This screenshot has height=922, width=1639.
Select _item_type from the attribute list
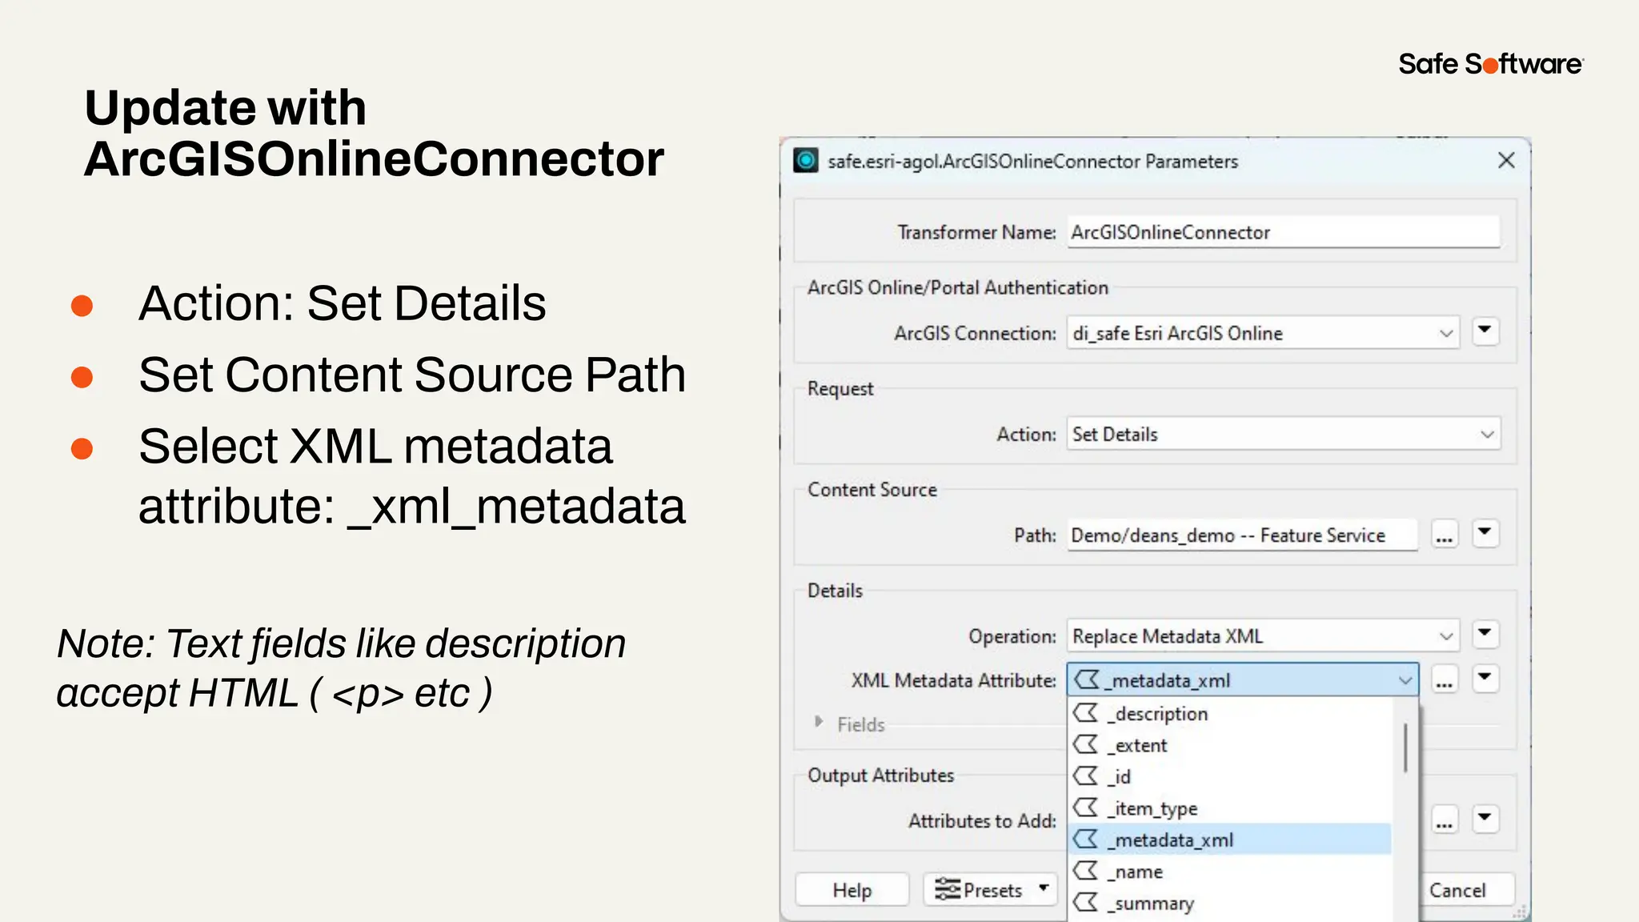(x=1230, y=808)
